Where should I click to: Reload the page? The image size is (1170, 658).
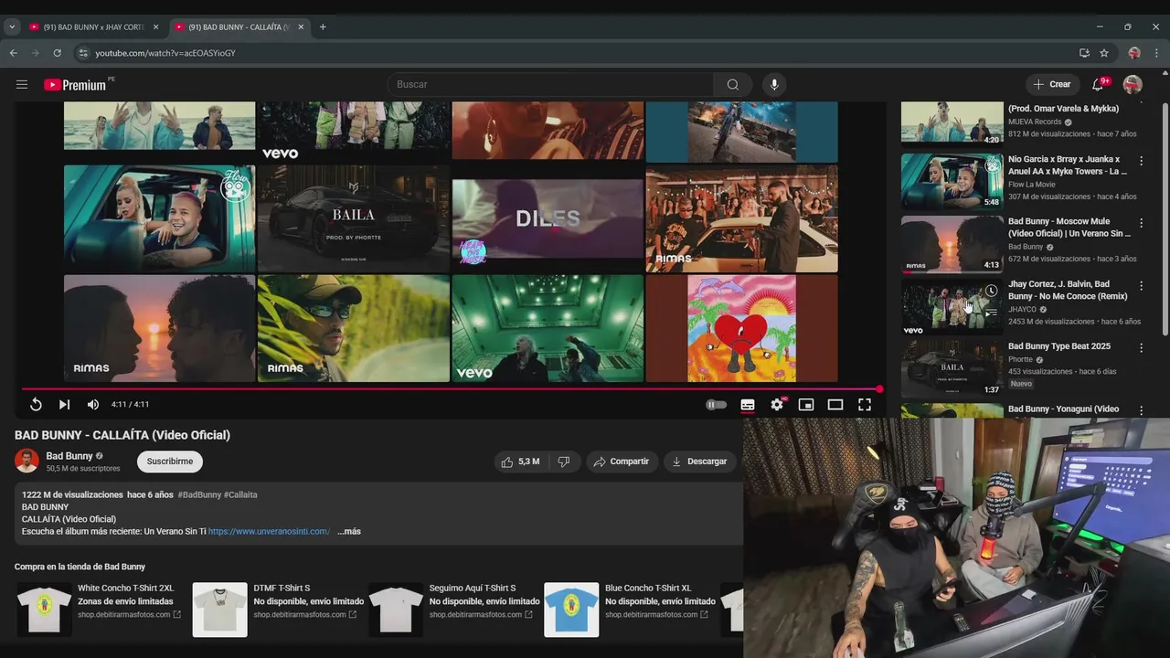click(x=57, y=53)
